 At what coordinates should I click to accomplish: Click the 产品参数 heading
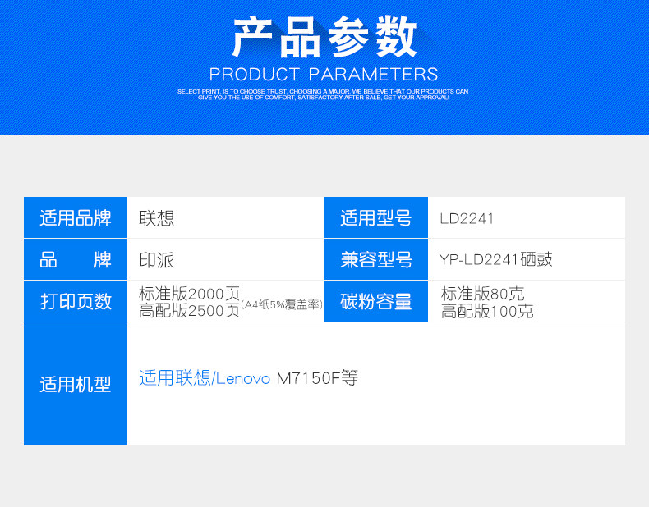[324, 37]
